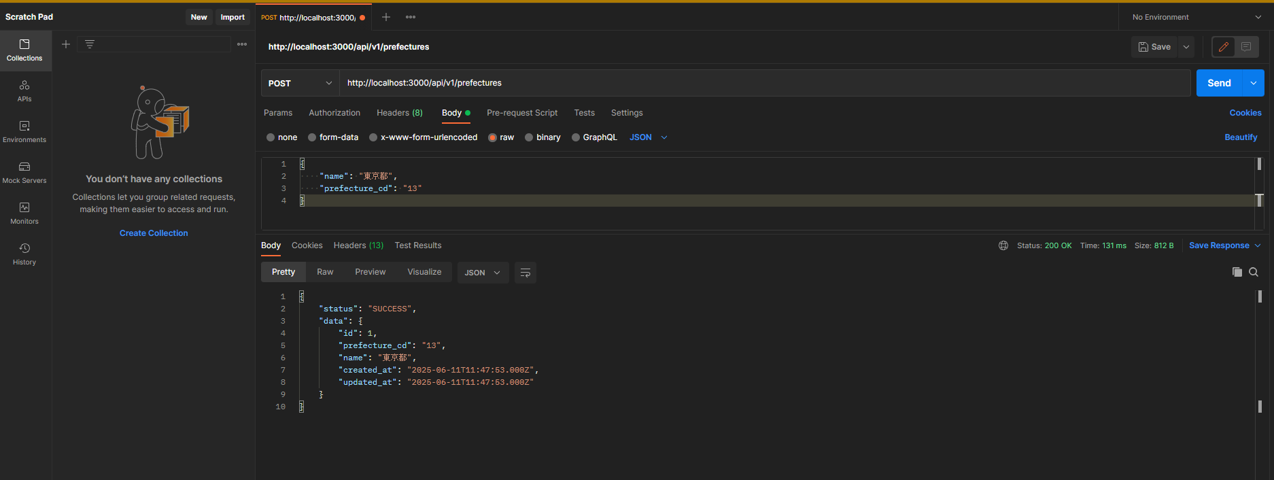The height and width of the screenshot is (480, 1274).
Task: Select the POST localhost:3000 request tab
Action: (x=312, y=18)
